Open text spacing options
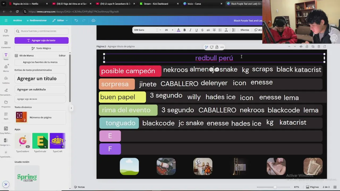340x191 pixels. point(226,30)
